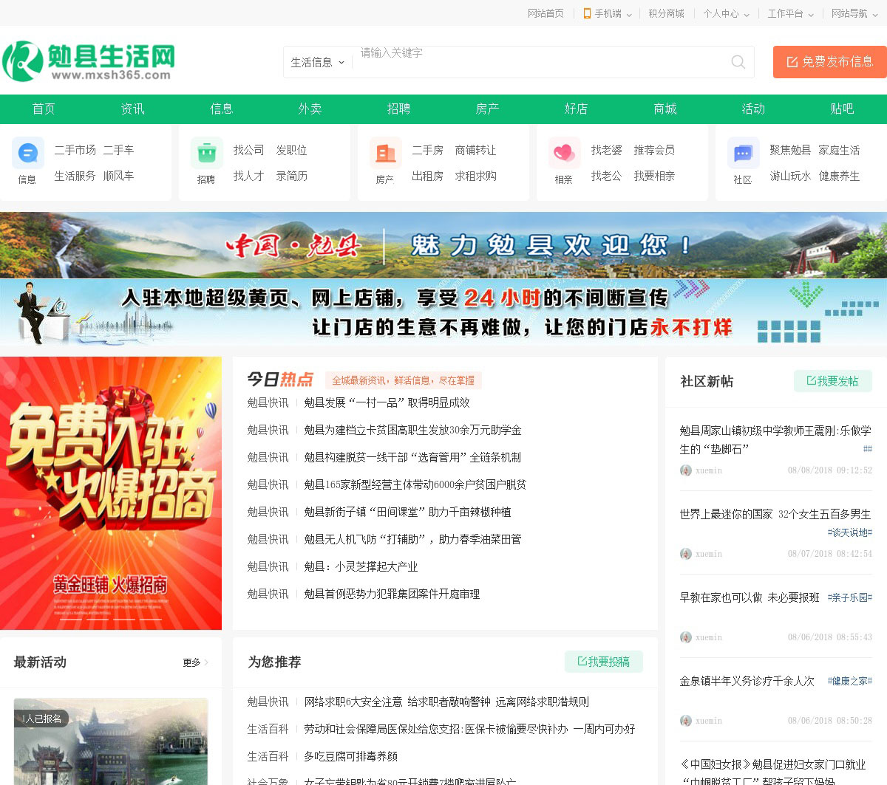
Task: Open the blue 信息 chat icon
Action: pos(27,154)
